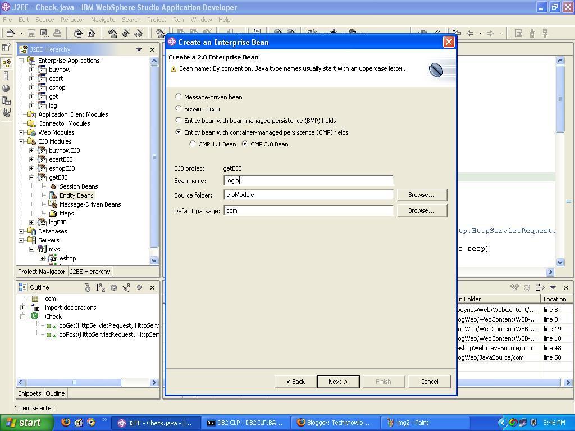This screenshot has height=431, width=575.
Task: Open the File menu
Action: pyautogui.click(x=7, y=20)
